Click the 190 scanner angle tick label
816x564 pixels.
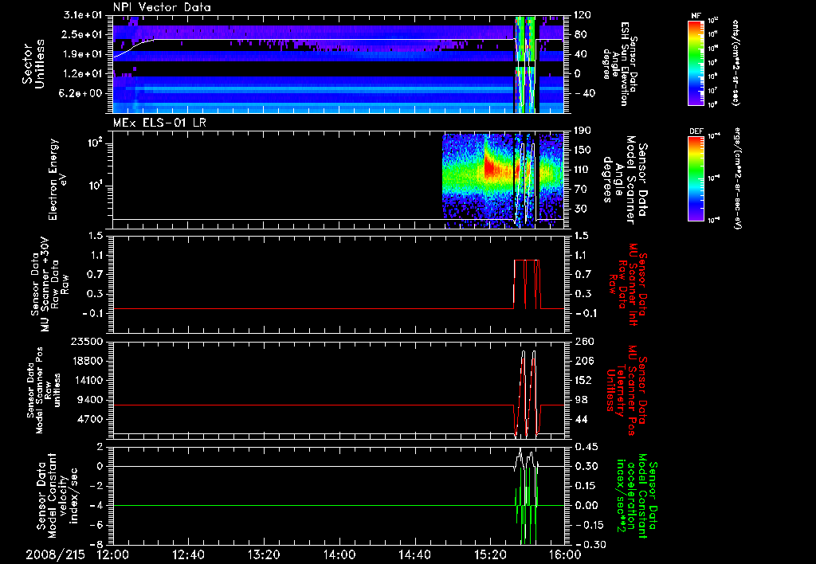tap(583, 131)
